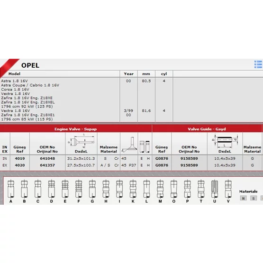Select valve stem type L icon
263x263 pixels.
coord(146,189)
